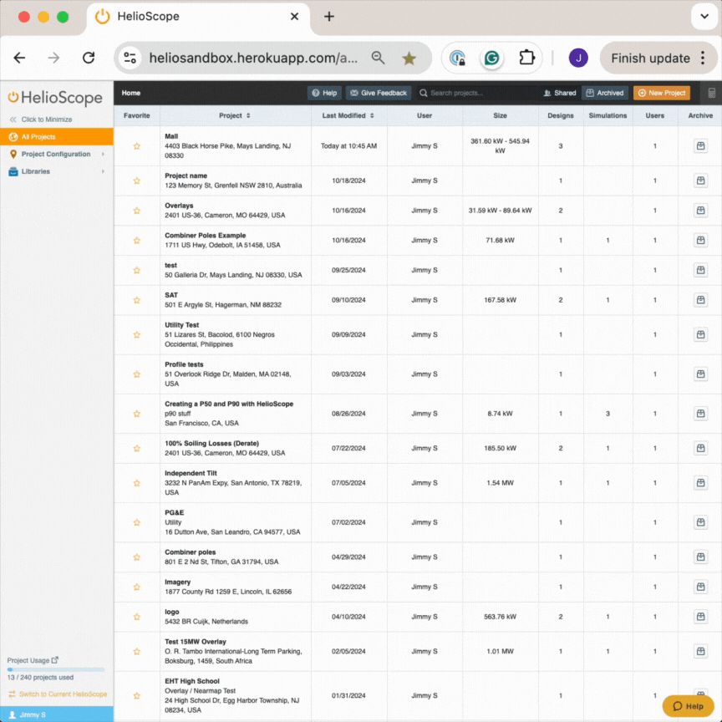Open the calculator icon in top bar
The height and width of the screenshot is (722, 722).
[x=711, y=93]
